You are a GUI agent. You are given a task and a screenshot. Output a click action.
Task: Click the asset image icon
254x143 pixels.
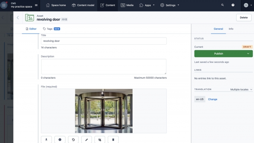pyautogui.click(x=29, y=17)
